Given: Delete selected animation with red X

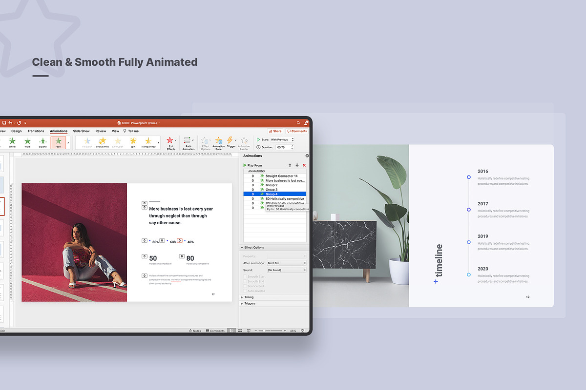Looking at the screenshot, I should 304,165.
